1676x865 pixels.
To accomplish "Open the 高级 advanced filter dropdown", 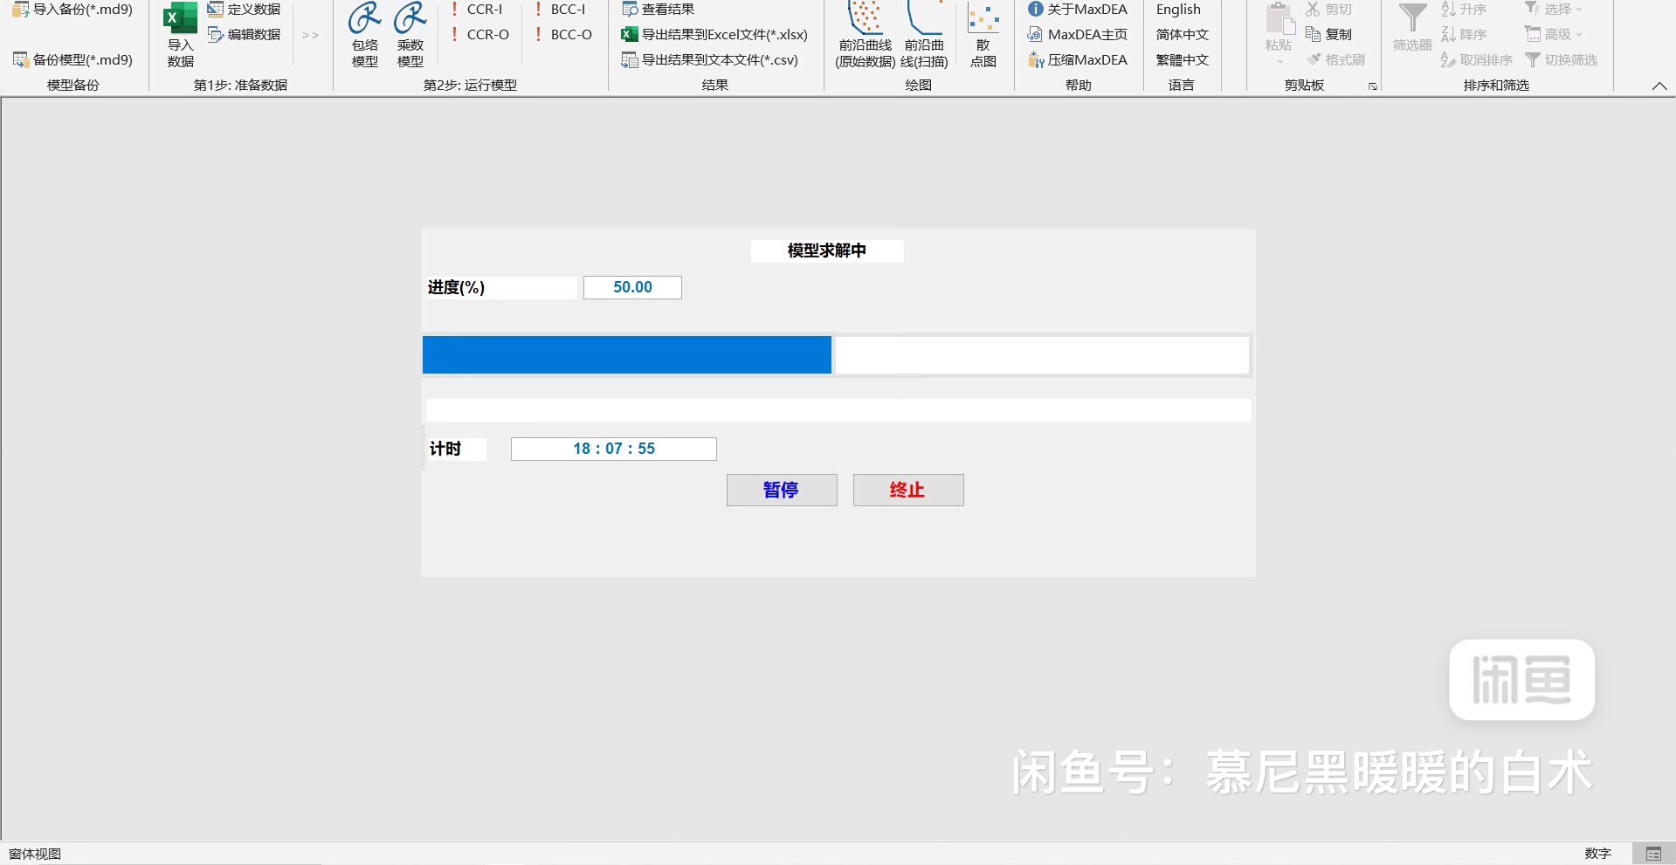I will point(1553,35).
